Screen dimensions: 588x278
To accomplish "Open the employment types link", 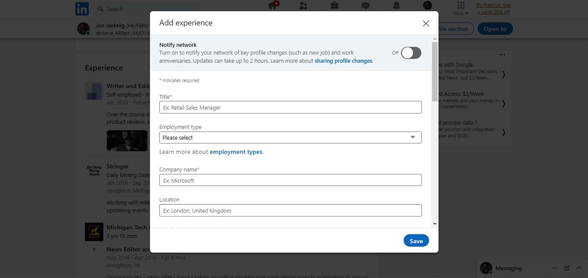I will 236,152.
